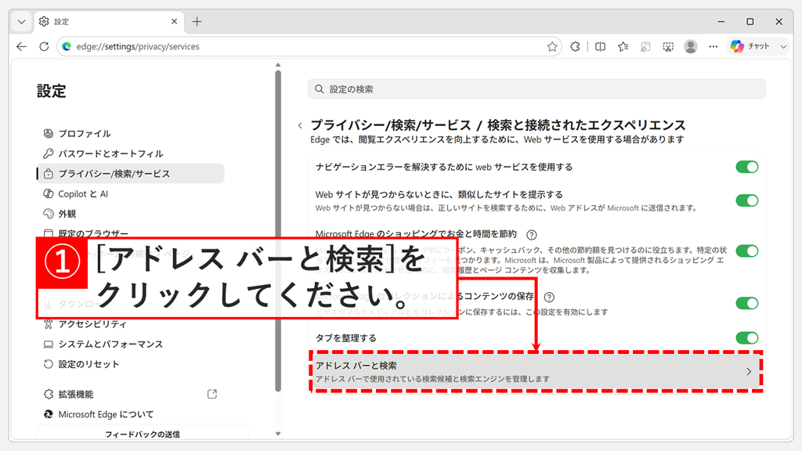Viewport: 802px width, 451px height.
Task: Open アドレス バーと検索 settings row
Action: 536,372
